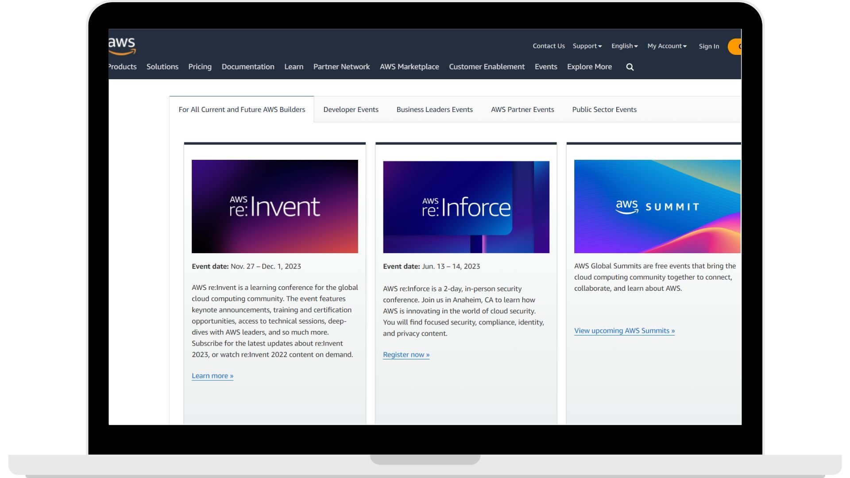The width and height of the screenshot is (850, 478).
Task: Click Partner Network in the navigation
Action: point(341,67)
